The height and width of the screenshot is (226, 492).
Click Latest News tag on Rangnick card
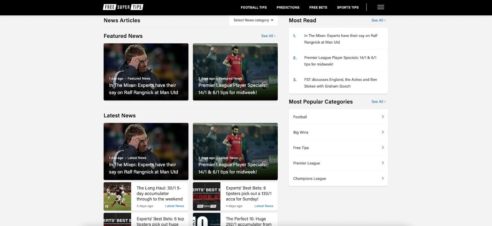[x=137, y=158]
